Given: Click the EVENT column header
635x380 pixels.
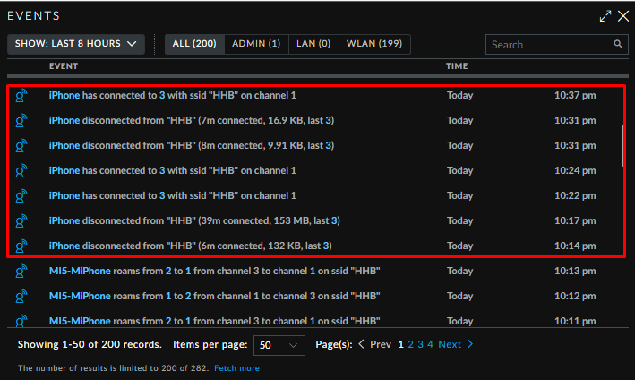Looking at the screenshot, I should [64, 66].
